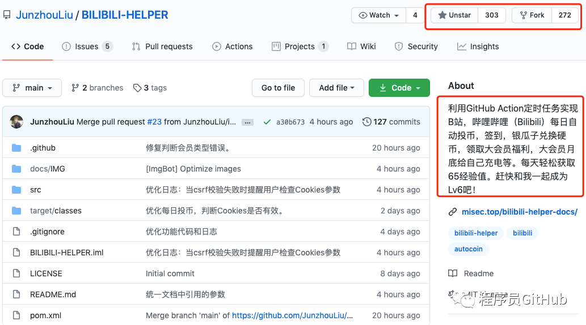Switch to the Pull requests tab

pos(162,46)
